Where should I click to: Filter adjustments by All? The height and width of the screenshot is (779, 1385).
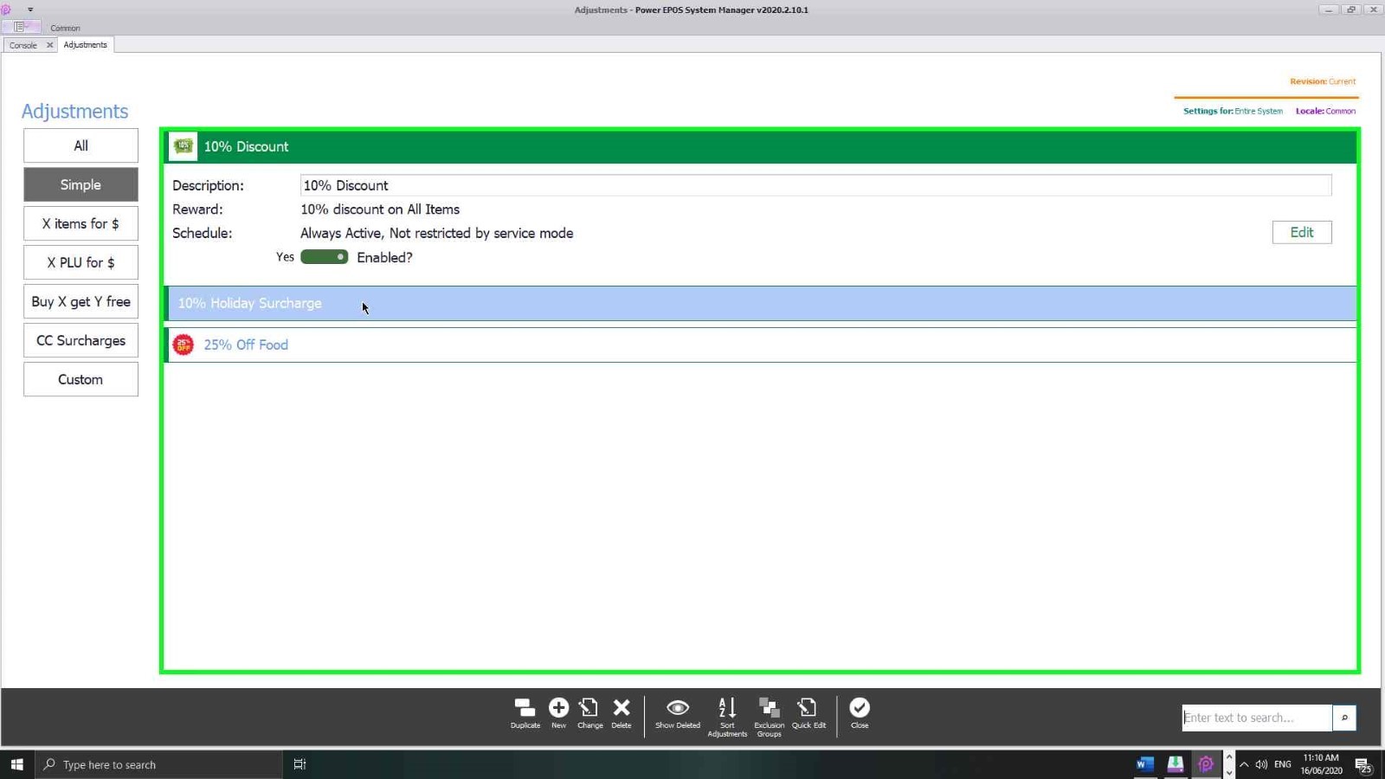(x=81, y=145)
